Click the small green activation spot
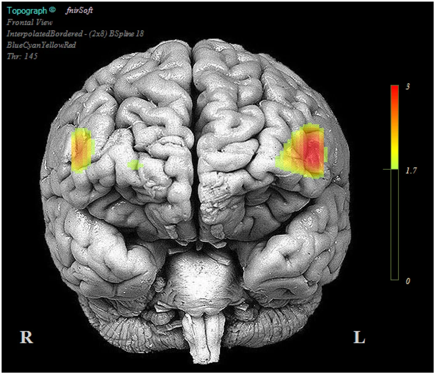436x374 pixels. 135,165
